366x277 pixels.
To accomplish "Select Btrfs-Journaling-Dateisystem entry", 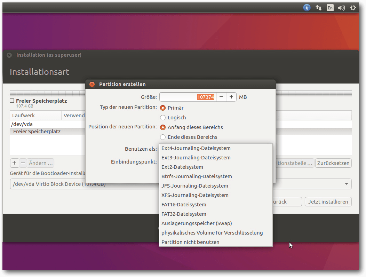I will pos(197,176).
